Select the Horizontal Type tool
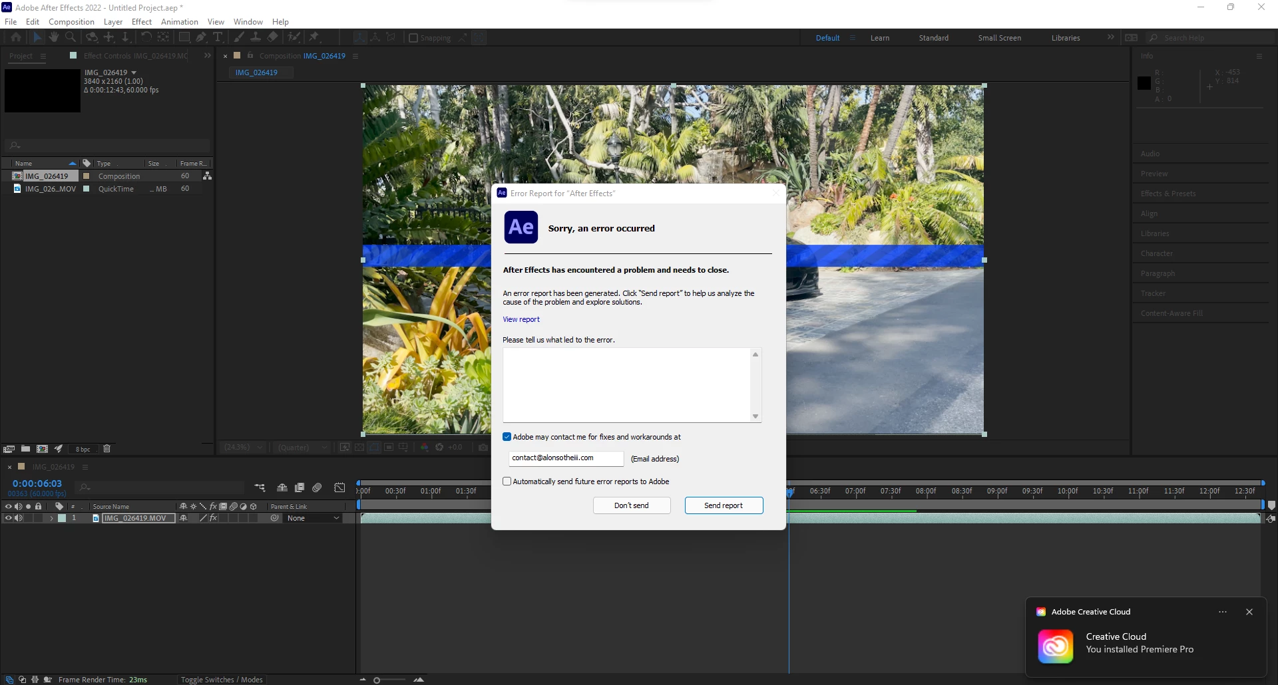 click(218, 38)
